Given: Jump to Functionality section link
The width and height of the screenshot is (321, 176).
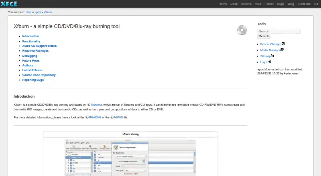Looking at the screenshot, I should tap(31, 41).
